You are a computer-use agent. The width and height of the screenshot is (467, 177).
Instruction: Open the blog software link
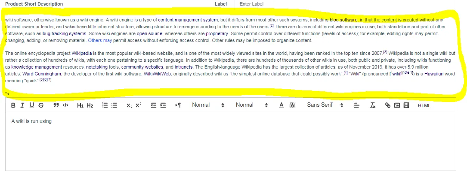(343, 20)
